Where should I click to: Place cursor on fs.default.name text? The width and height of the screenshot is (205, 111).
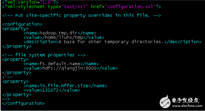[60, 64]
